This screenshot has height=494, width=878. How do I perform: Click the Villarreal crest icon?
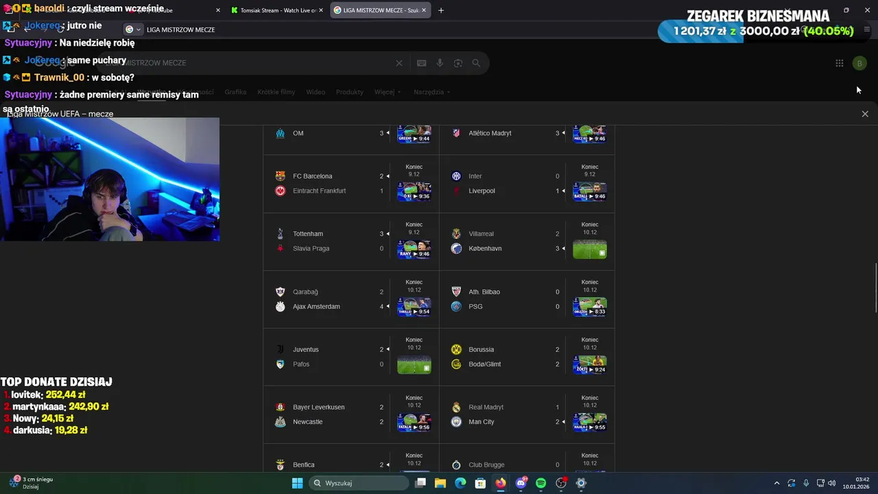point(456,234)
